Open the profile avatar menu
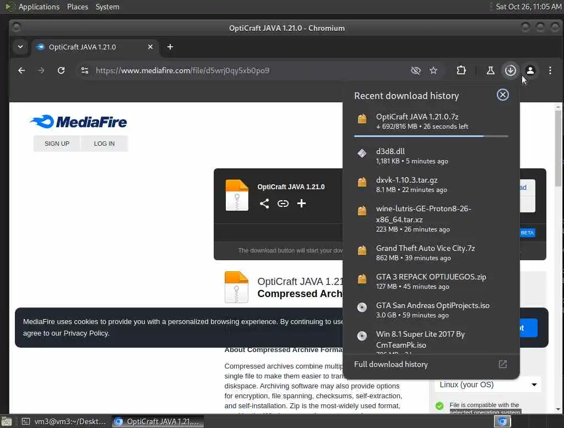564x428 pixels. point(530,70)
